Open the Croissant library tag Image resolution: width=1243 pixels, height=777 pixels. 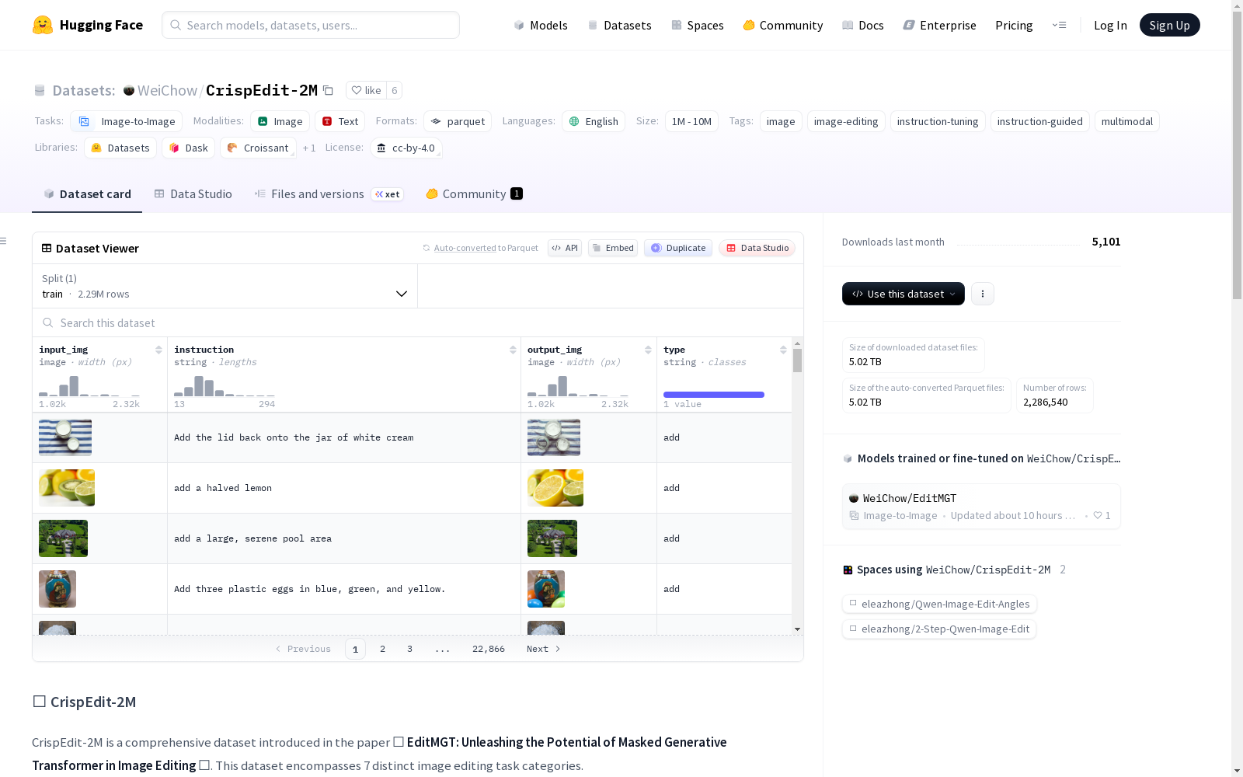258,148
